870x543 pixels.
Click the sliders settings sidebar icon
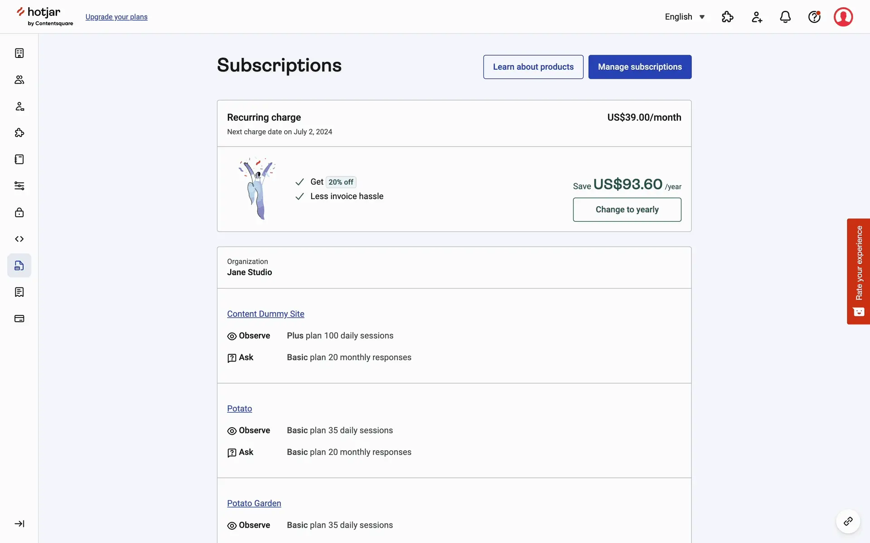[19, 186]
